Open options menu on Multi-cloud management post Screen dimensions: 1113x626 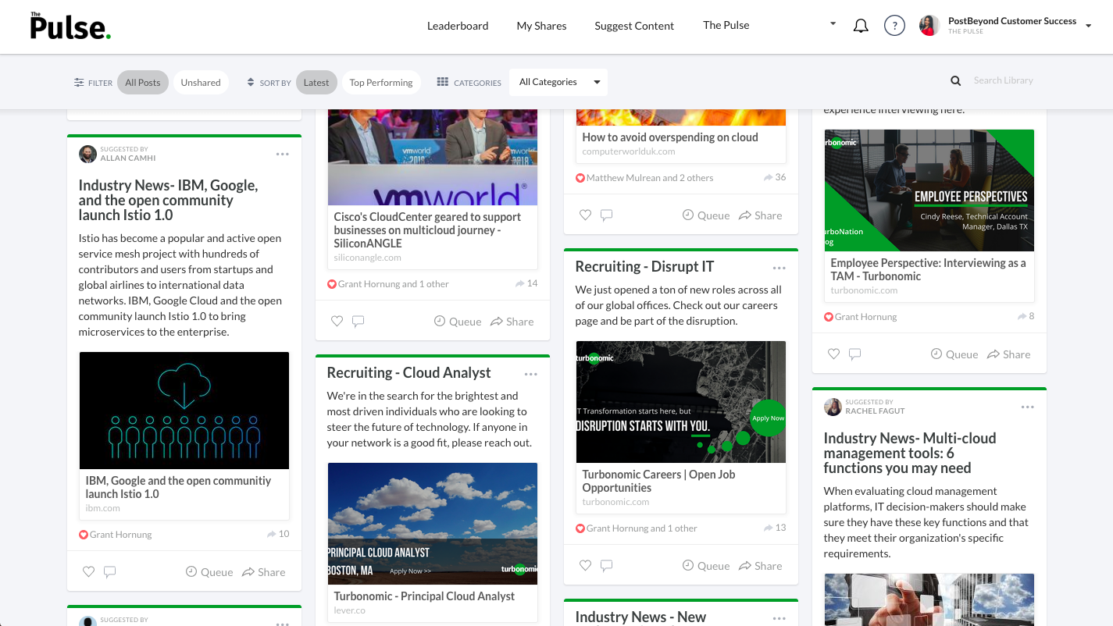click(1028, 407)
